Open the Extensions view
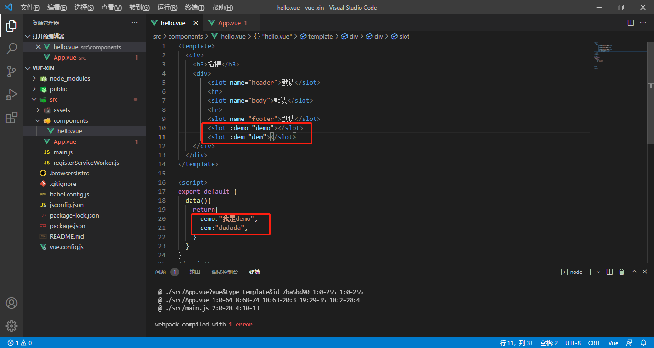The image size is (654, 348). click(x=11, y=118)
